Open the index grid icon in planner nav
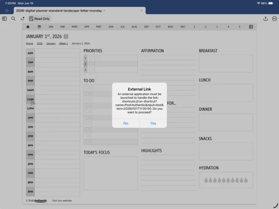The width and height of the screenshot is (279, 209). [251, 27]
